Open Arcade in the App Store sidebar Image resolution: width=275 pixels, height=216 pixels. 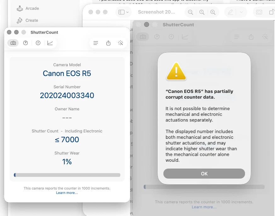[28, 9]
